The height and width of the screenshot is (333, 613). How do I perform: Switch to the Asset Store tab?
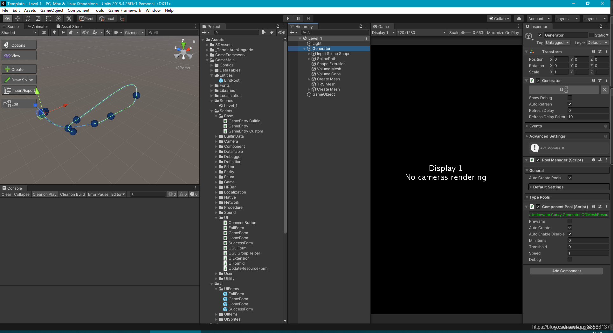[69, 26]
